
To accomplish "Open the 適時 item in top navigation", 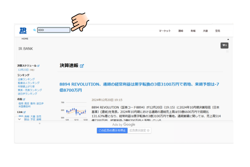I will click(x=181, y=31).
